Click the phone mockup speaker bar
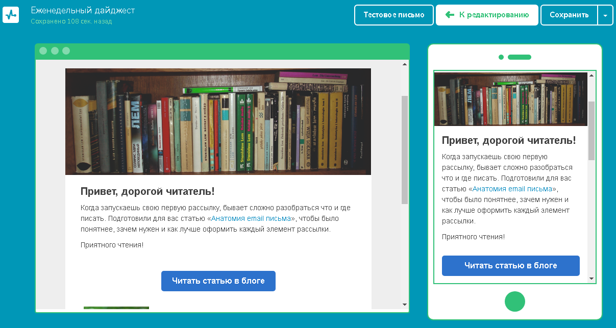 [x=520, y=57]
